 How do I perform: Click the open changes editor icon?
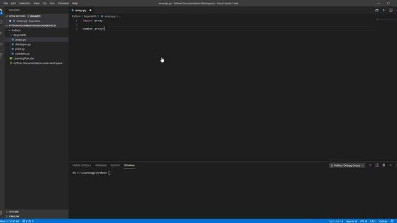coord(377,11)
